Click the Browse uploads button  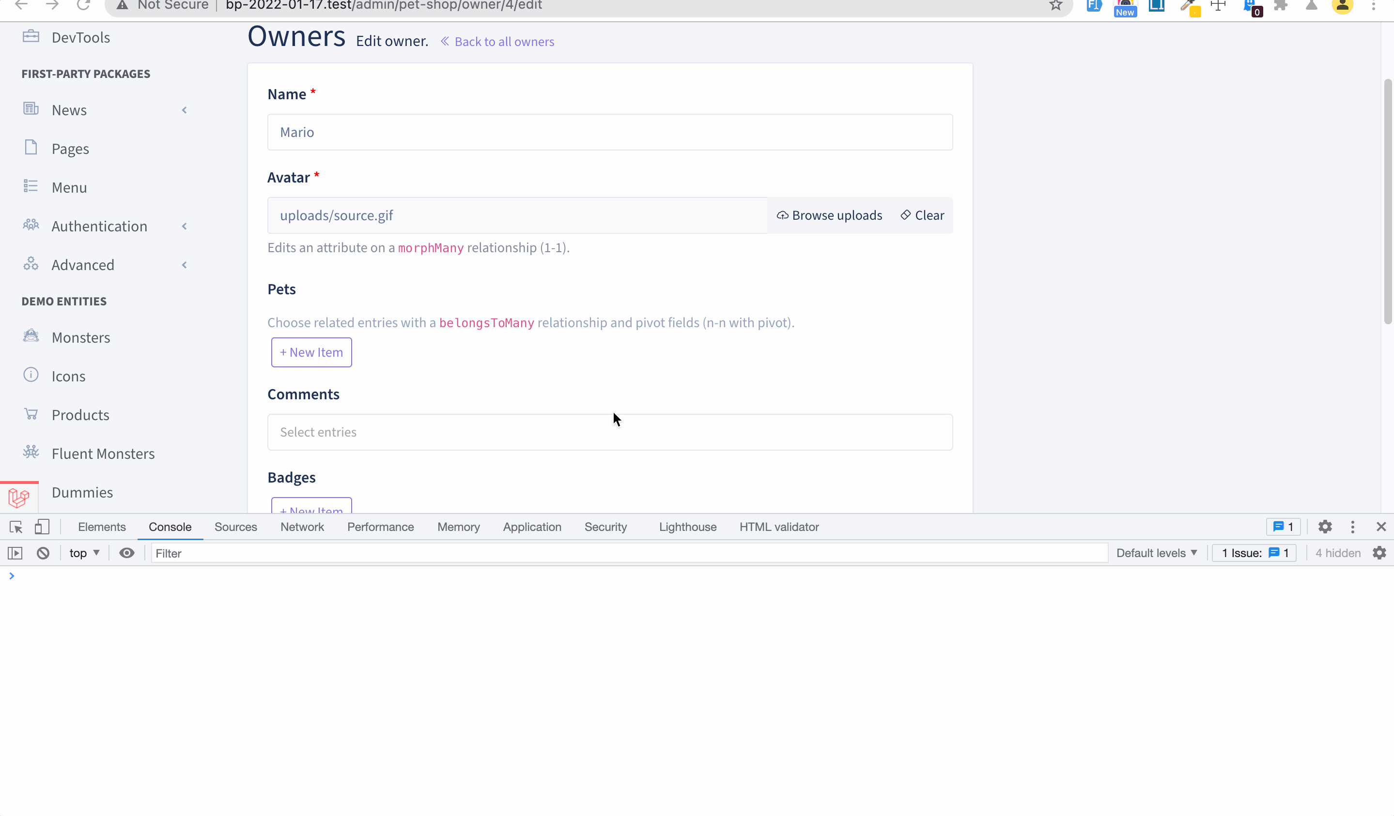coord(829,215)
